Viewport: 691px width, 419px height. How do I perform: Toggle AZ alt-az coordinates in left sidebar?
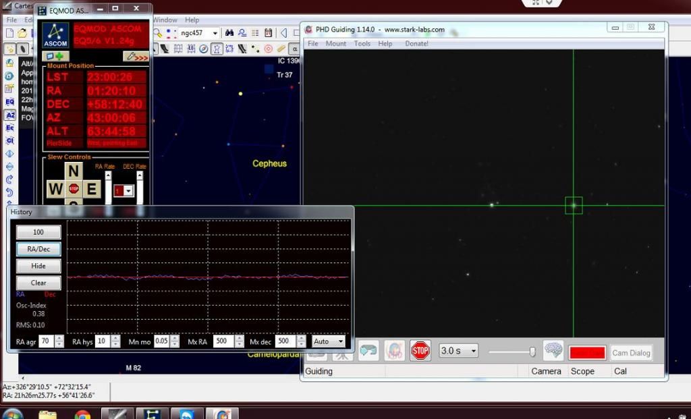pyautogui.click(x=9, y=115)
